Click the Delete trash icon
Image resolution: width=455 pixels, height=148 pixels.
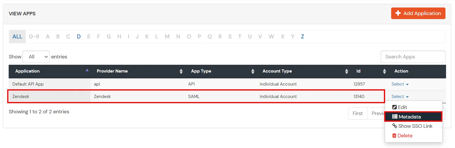click(394, 136)
